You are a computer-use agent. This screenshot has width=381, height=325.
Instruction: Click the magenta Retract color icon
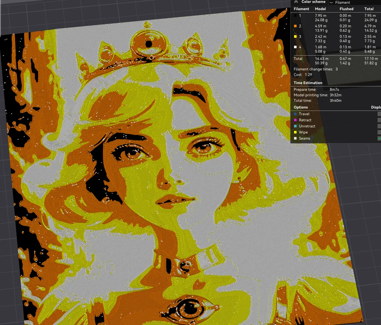[x=295, y=120]
